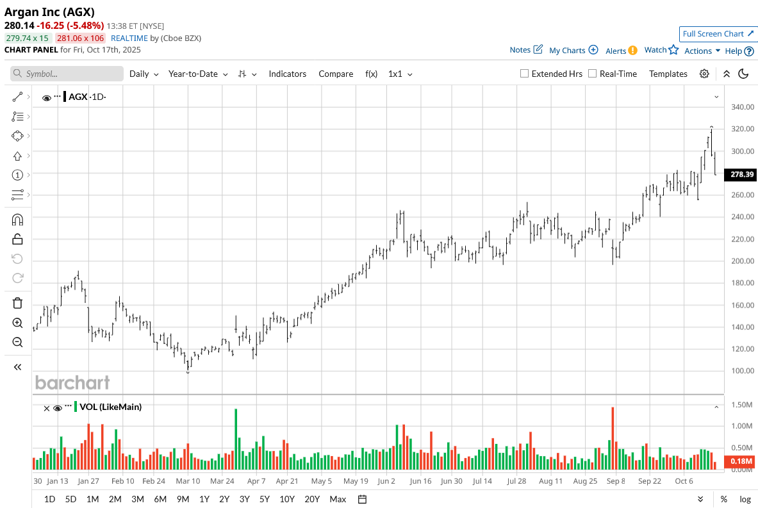Open the Year-to-Date period dropdown
Image resolution: width=758 pixels, height=508 pixels.
(x=198, y=74)
